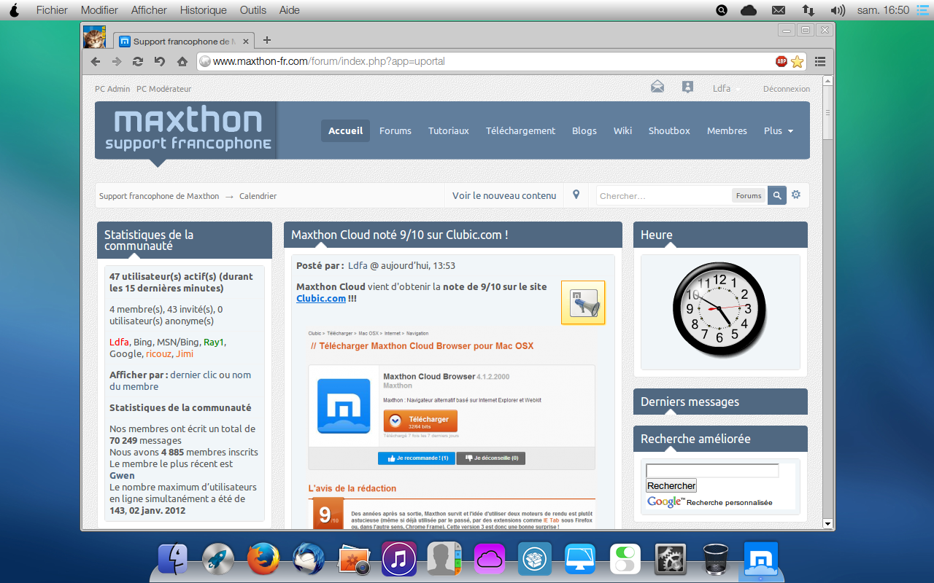Click the Maxthon browser dock icon
934x583 pixels.
pos(761,560)
